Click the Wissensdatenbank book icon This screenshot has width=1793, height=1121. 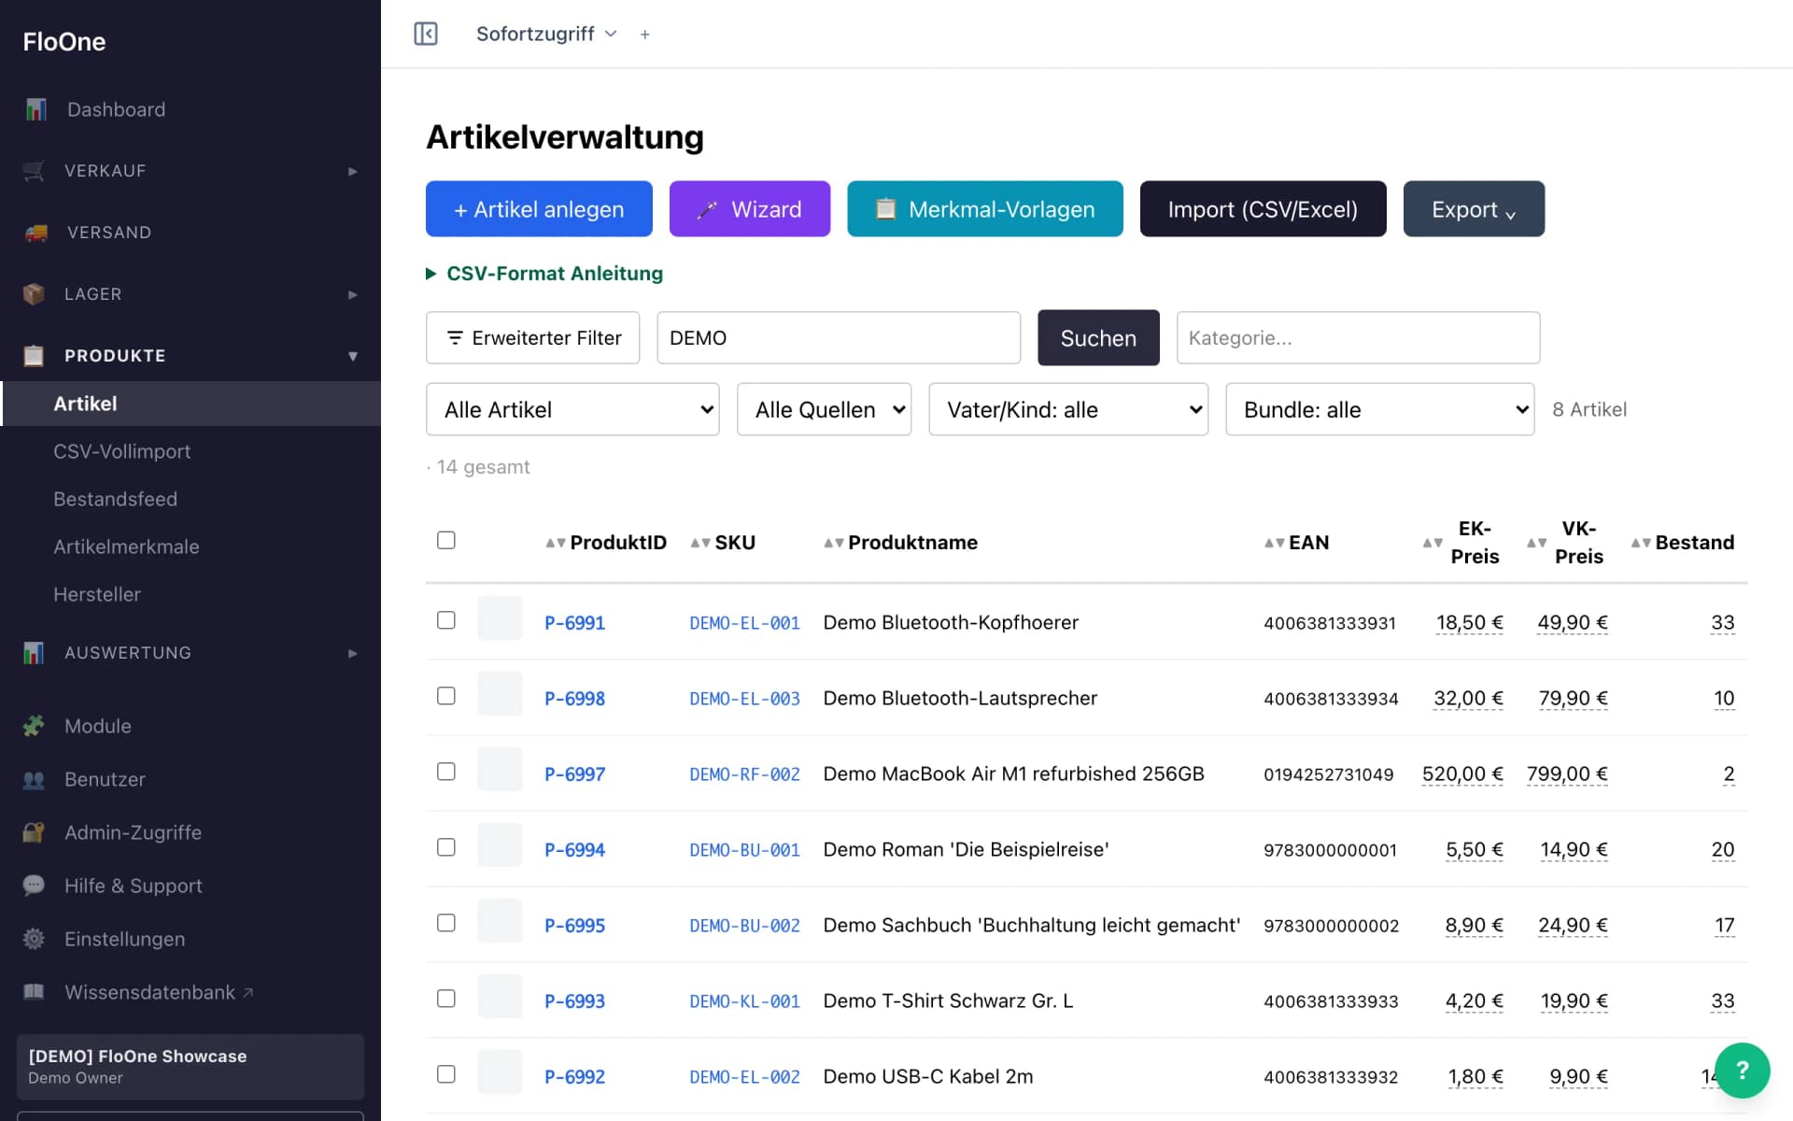coord(34,992)
